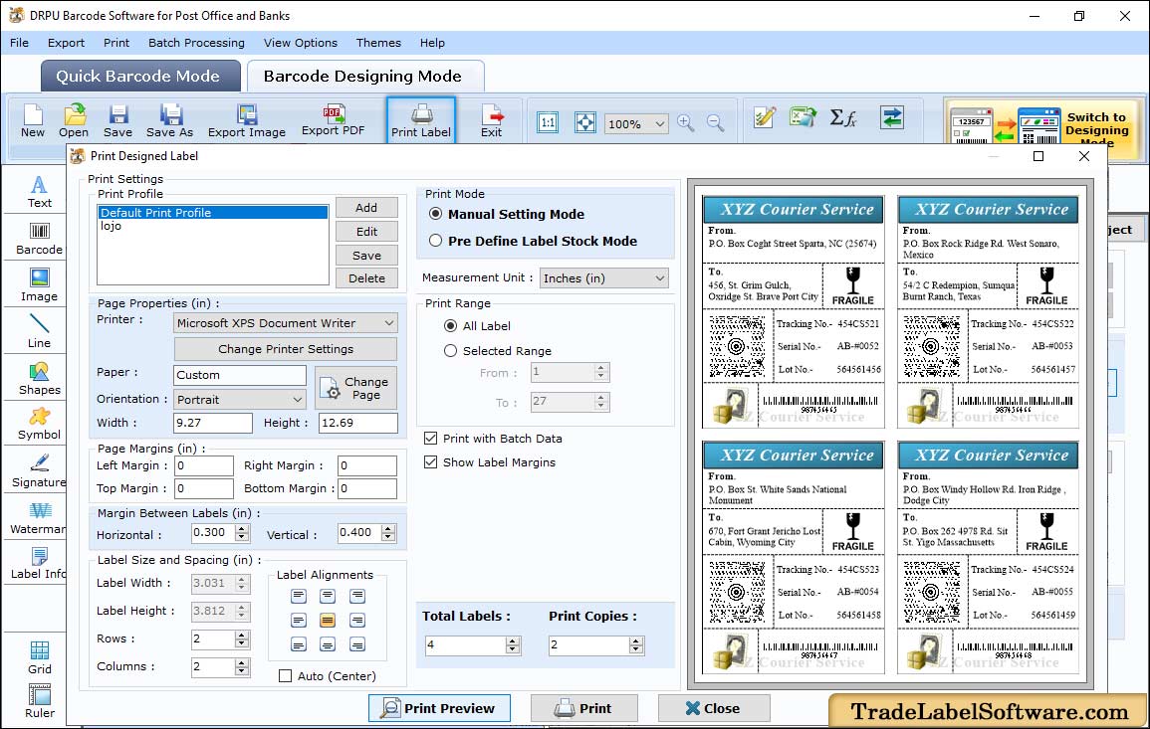Click the page Width field
Image resolution: width=1150 pixels, height=729 pixels.
click(x=213, y=423)
